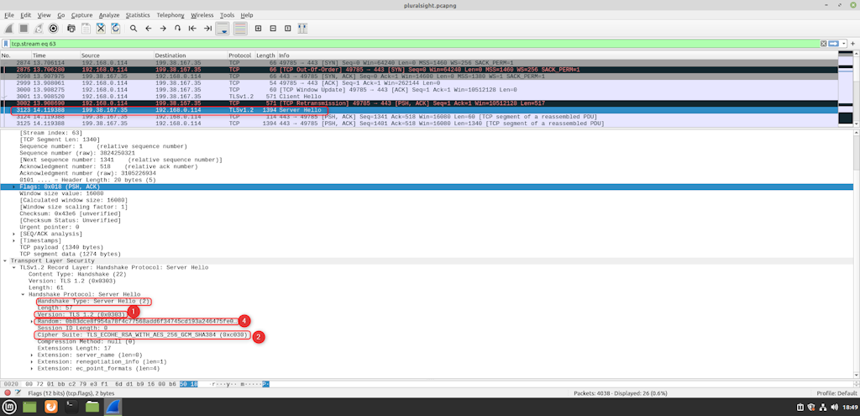The width and height of the screenshot is (860, 416).
Task: Click the zoom in plus icon
Action: (258, 29)
